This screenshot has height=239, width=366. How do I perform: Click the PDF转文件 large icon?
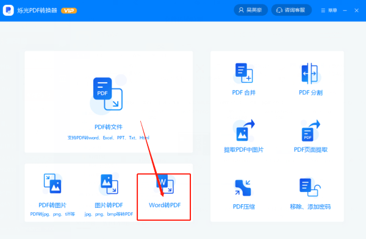coord(108,95)
